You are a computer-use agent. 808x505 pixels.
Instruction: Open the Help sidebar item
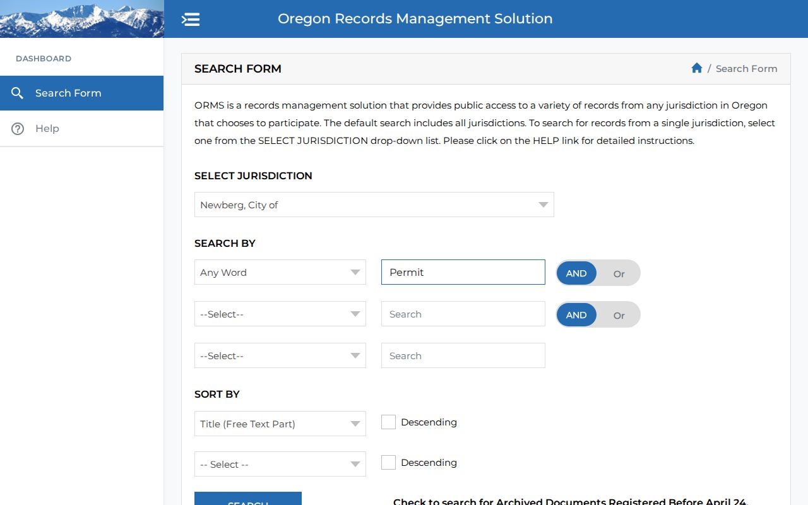click(x=82, y=129)
